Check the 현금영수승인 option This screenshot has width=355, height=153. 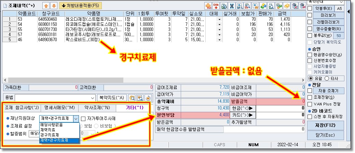(x=310, y=55)
